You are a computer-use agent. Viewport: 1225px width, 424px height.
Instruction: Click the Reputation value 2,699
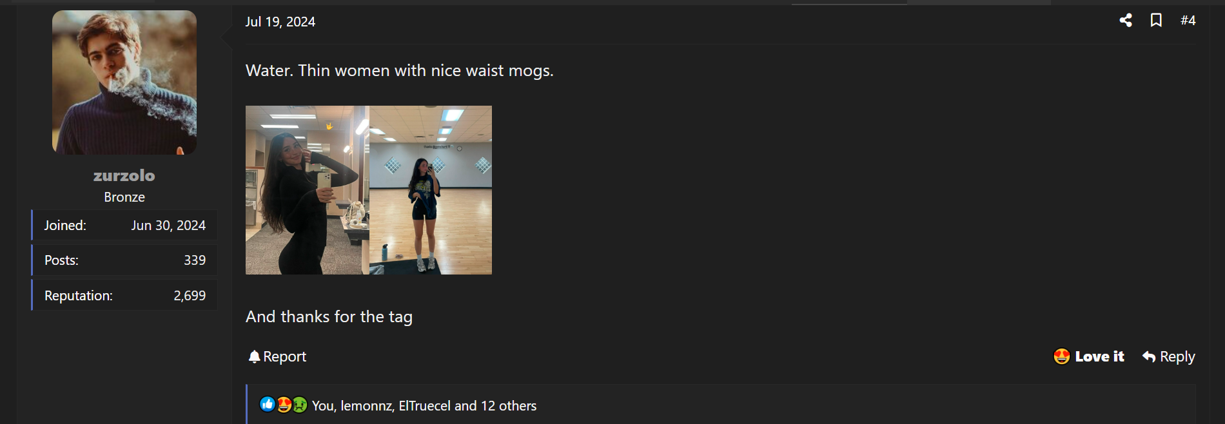click(x=190, y=296)
